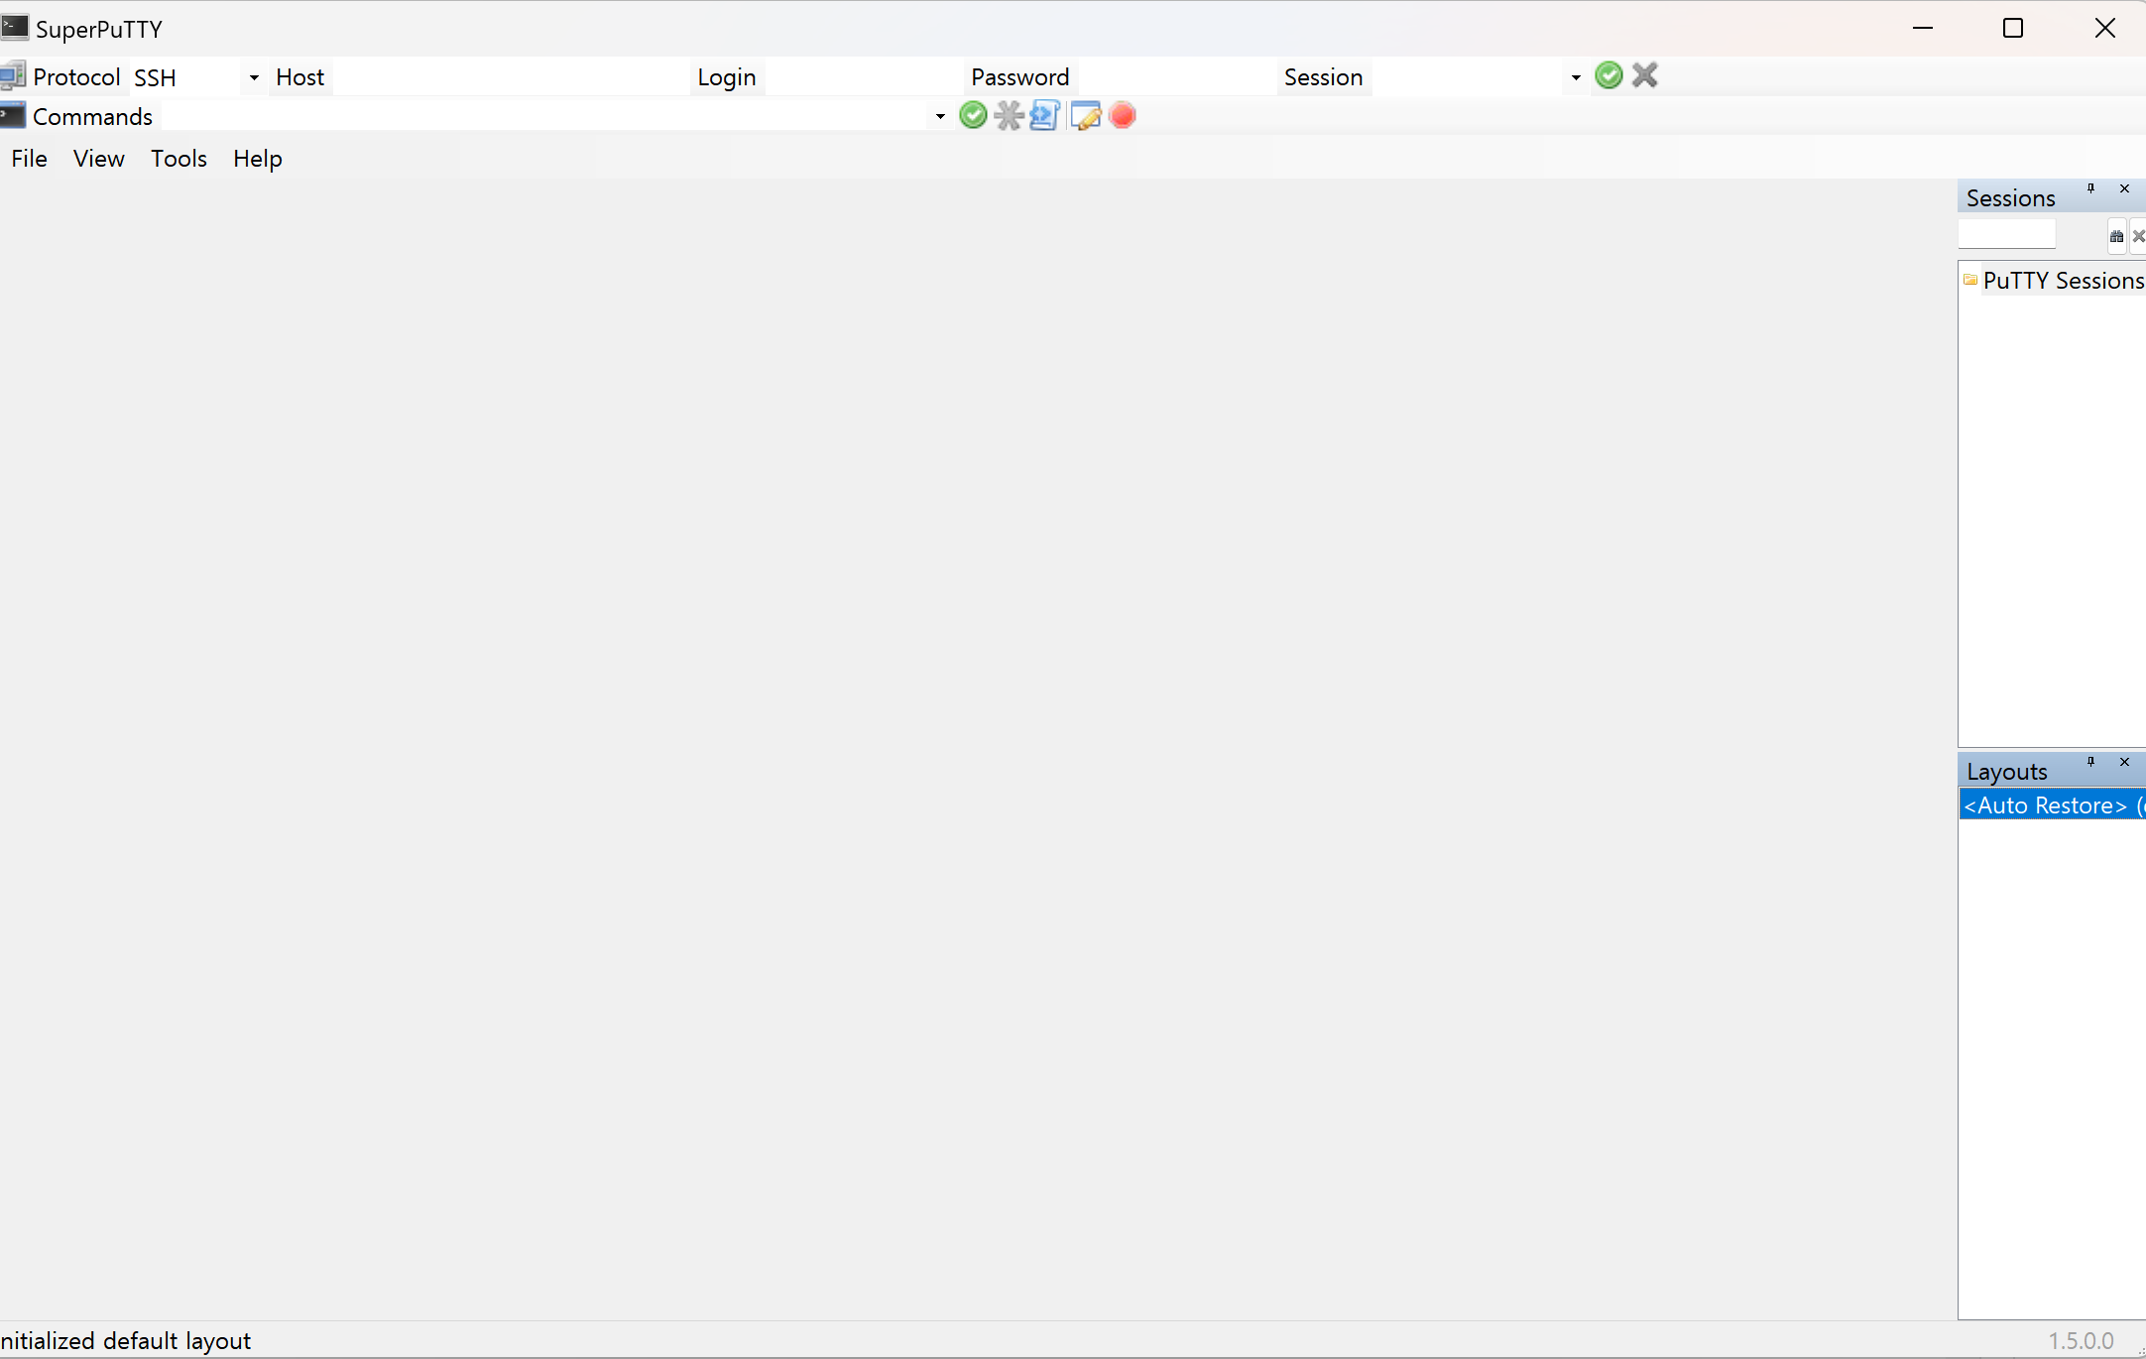Click the binoculars search icon in Sessions
Screen dimensions: 2146x1359
click(x=2116, y=236)
